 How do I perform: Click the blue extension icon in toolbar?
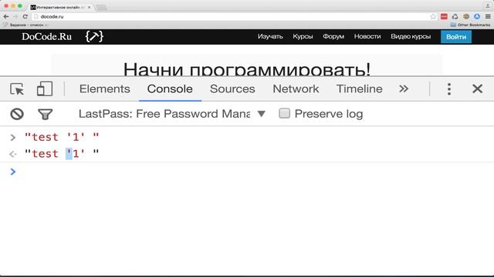[x=477, y=16]
